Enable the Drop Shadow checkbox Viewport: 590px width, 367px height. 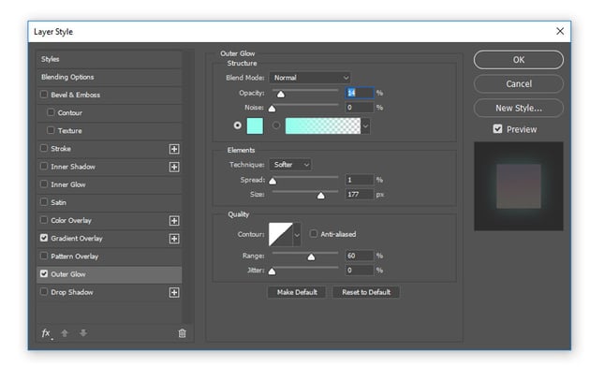coord(44,291)
